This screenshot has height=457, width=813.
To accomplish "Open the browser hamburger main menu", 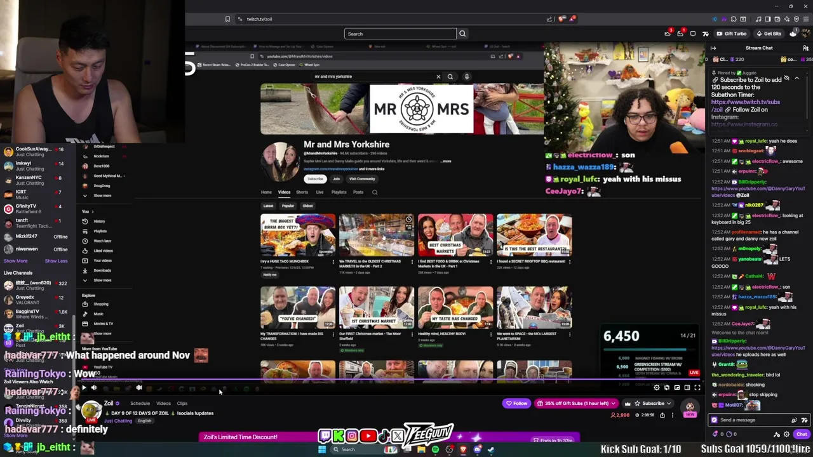I will point(806,19).
